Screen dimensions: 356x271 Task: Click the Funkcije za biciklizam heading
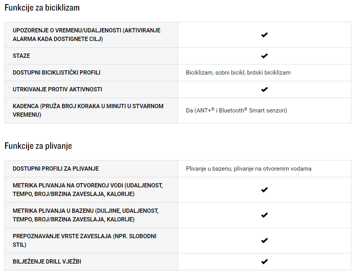click(42, 8)
